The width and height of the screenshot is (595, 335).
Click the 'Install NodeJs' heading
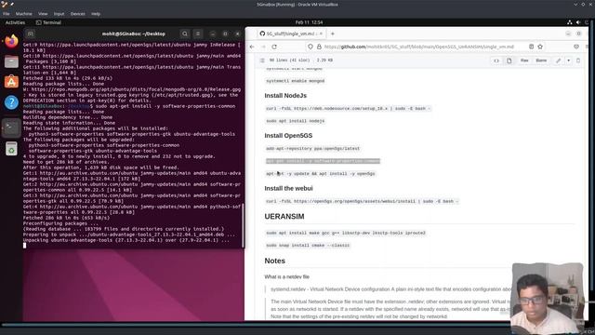point(285,96)
